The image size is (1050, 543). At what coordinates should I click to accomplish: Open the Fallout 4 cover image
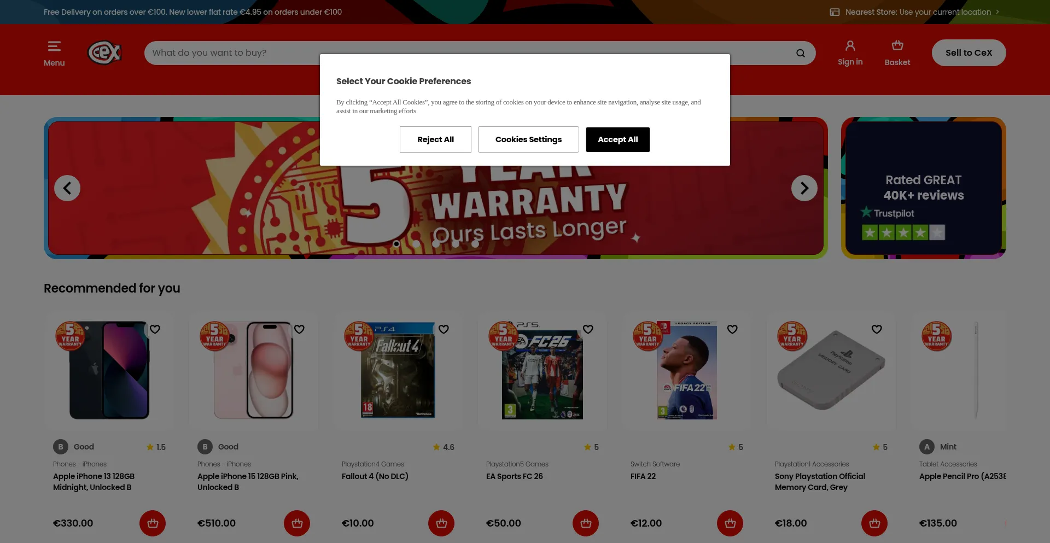pos(398,370)
